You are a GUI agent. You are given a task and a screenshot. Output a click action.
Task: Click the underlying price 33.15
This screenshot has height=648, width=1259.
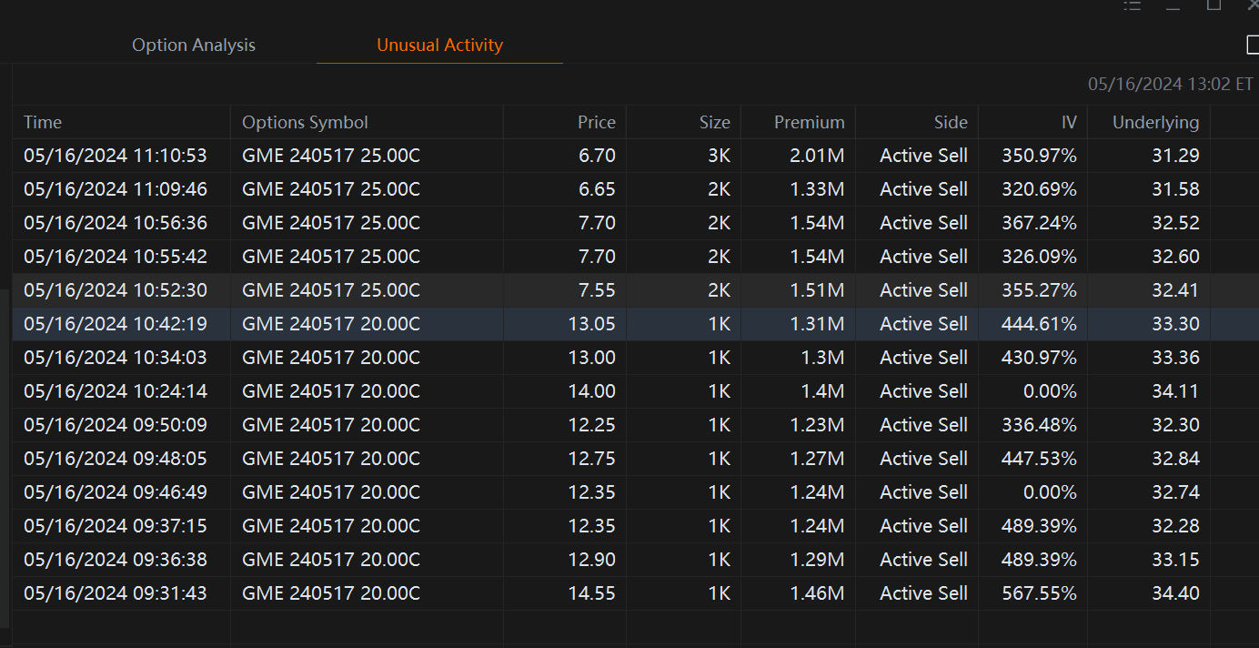pos(1175,560)
